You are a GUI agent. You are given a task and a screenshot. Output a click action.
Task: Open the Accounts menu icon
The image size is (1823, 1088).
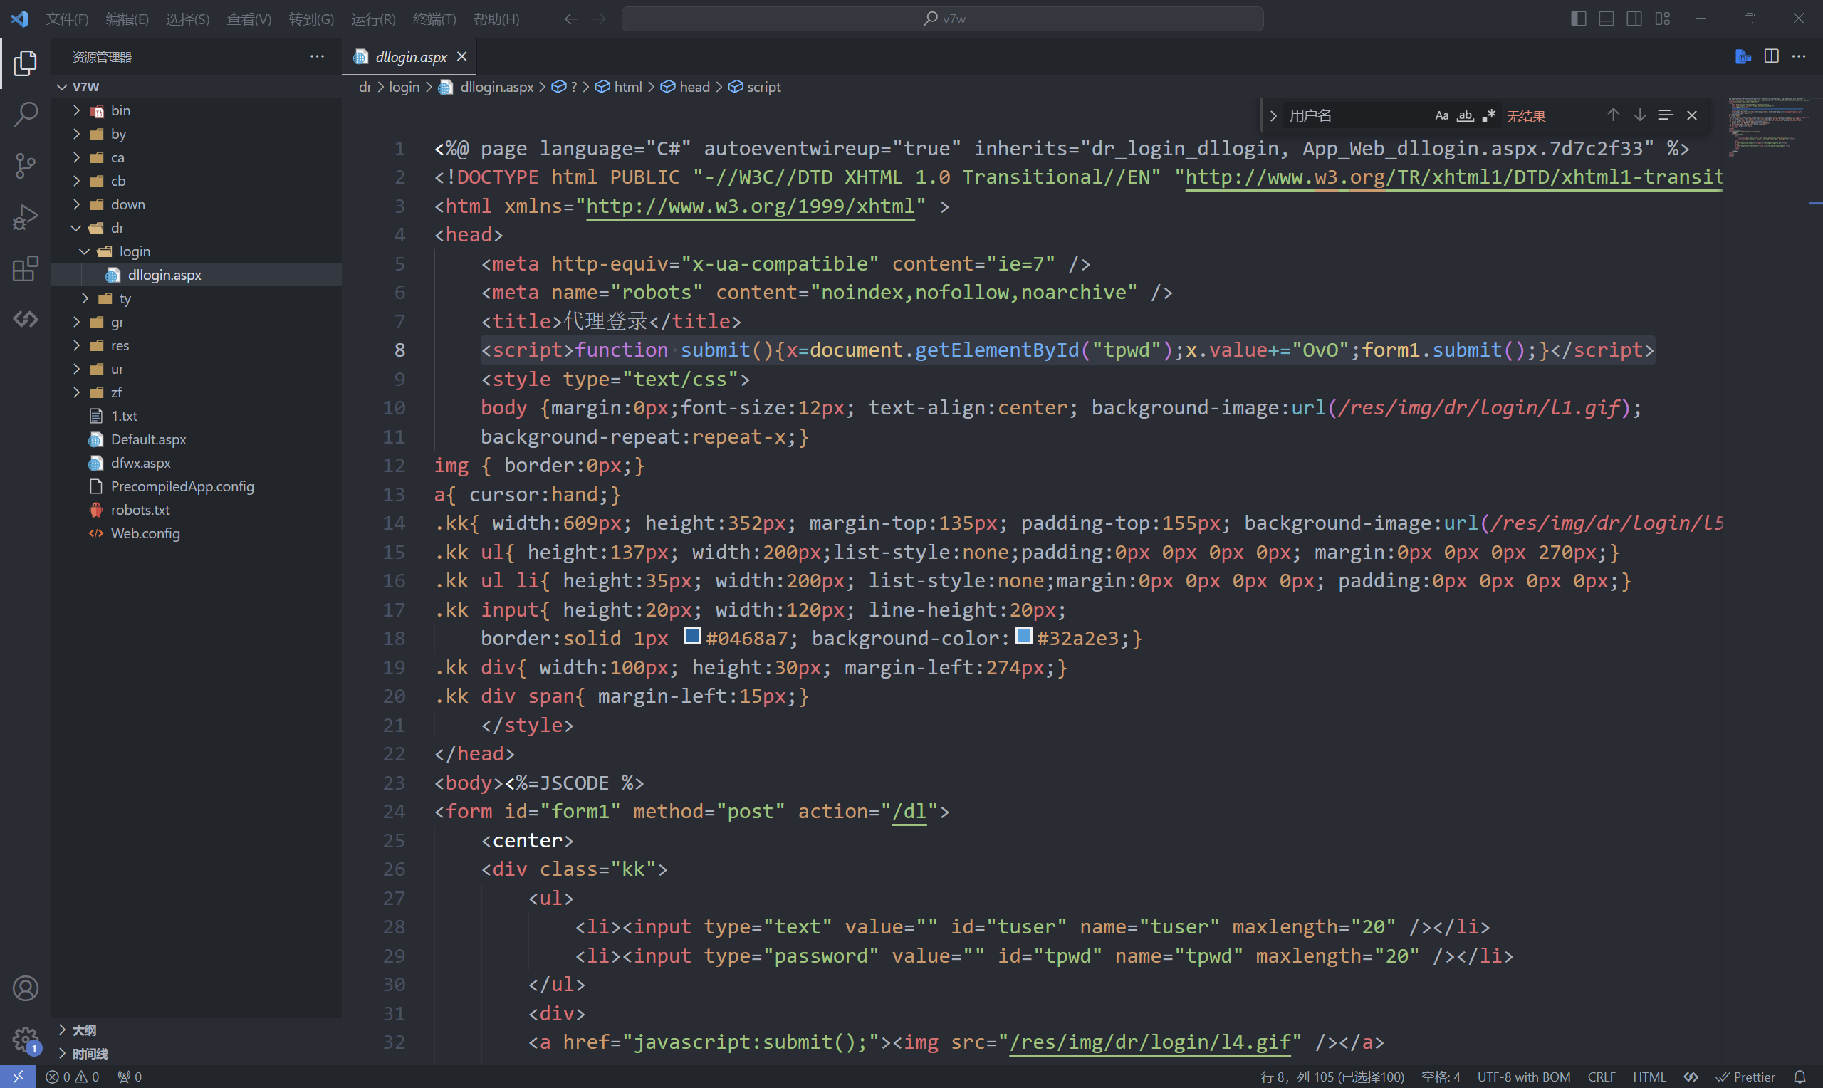tap(25, 988)
